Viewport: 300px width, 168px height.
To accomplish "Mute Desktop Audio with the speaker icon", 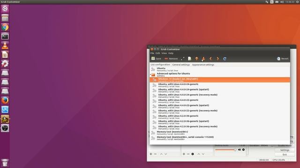I will pos(240,150).
